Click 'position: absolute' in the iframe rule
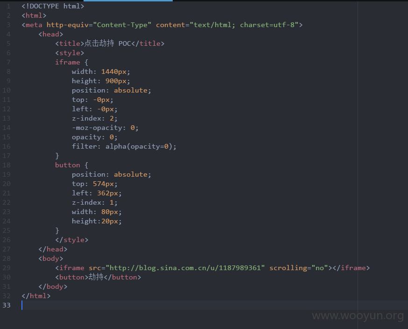Viewport: 408px width, 329px height. pos(112,90)
